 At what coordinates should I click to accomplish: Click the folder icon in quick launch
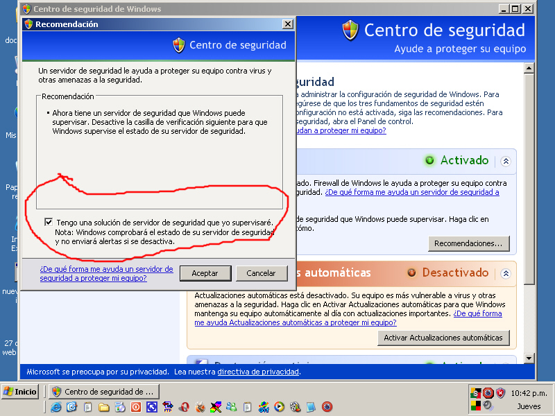(x=104, y=407)
